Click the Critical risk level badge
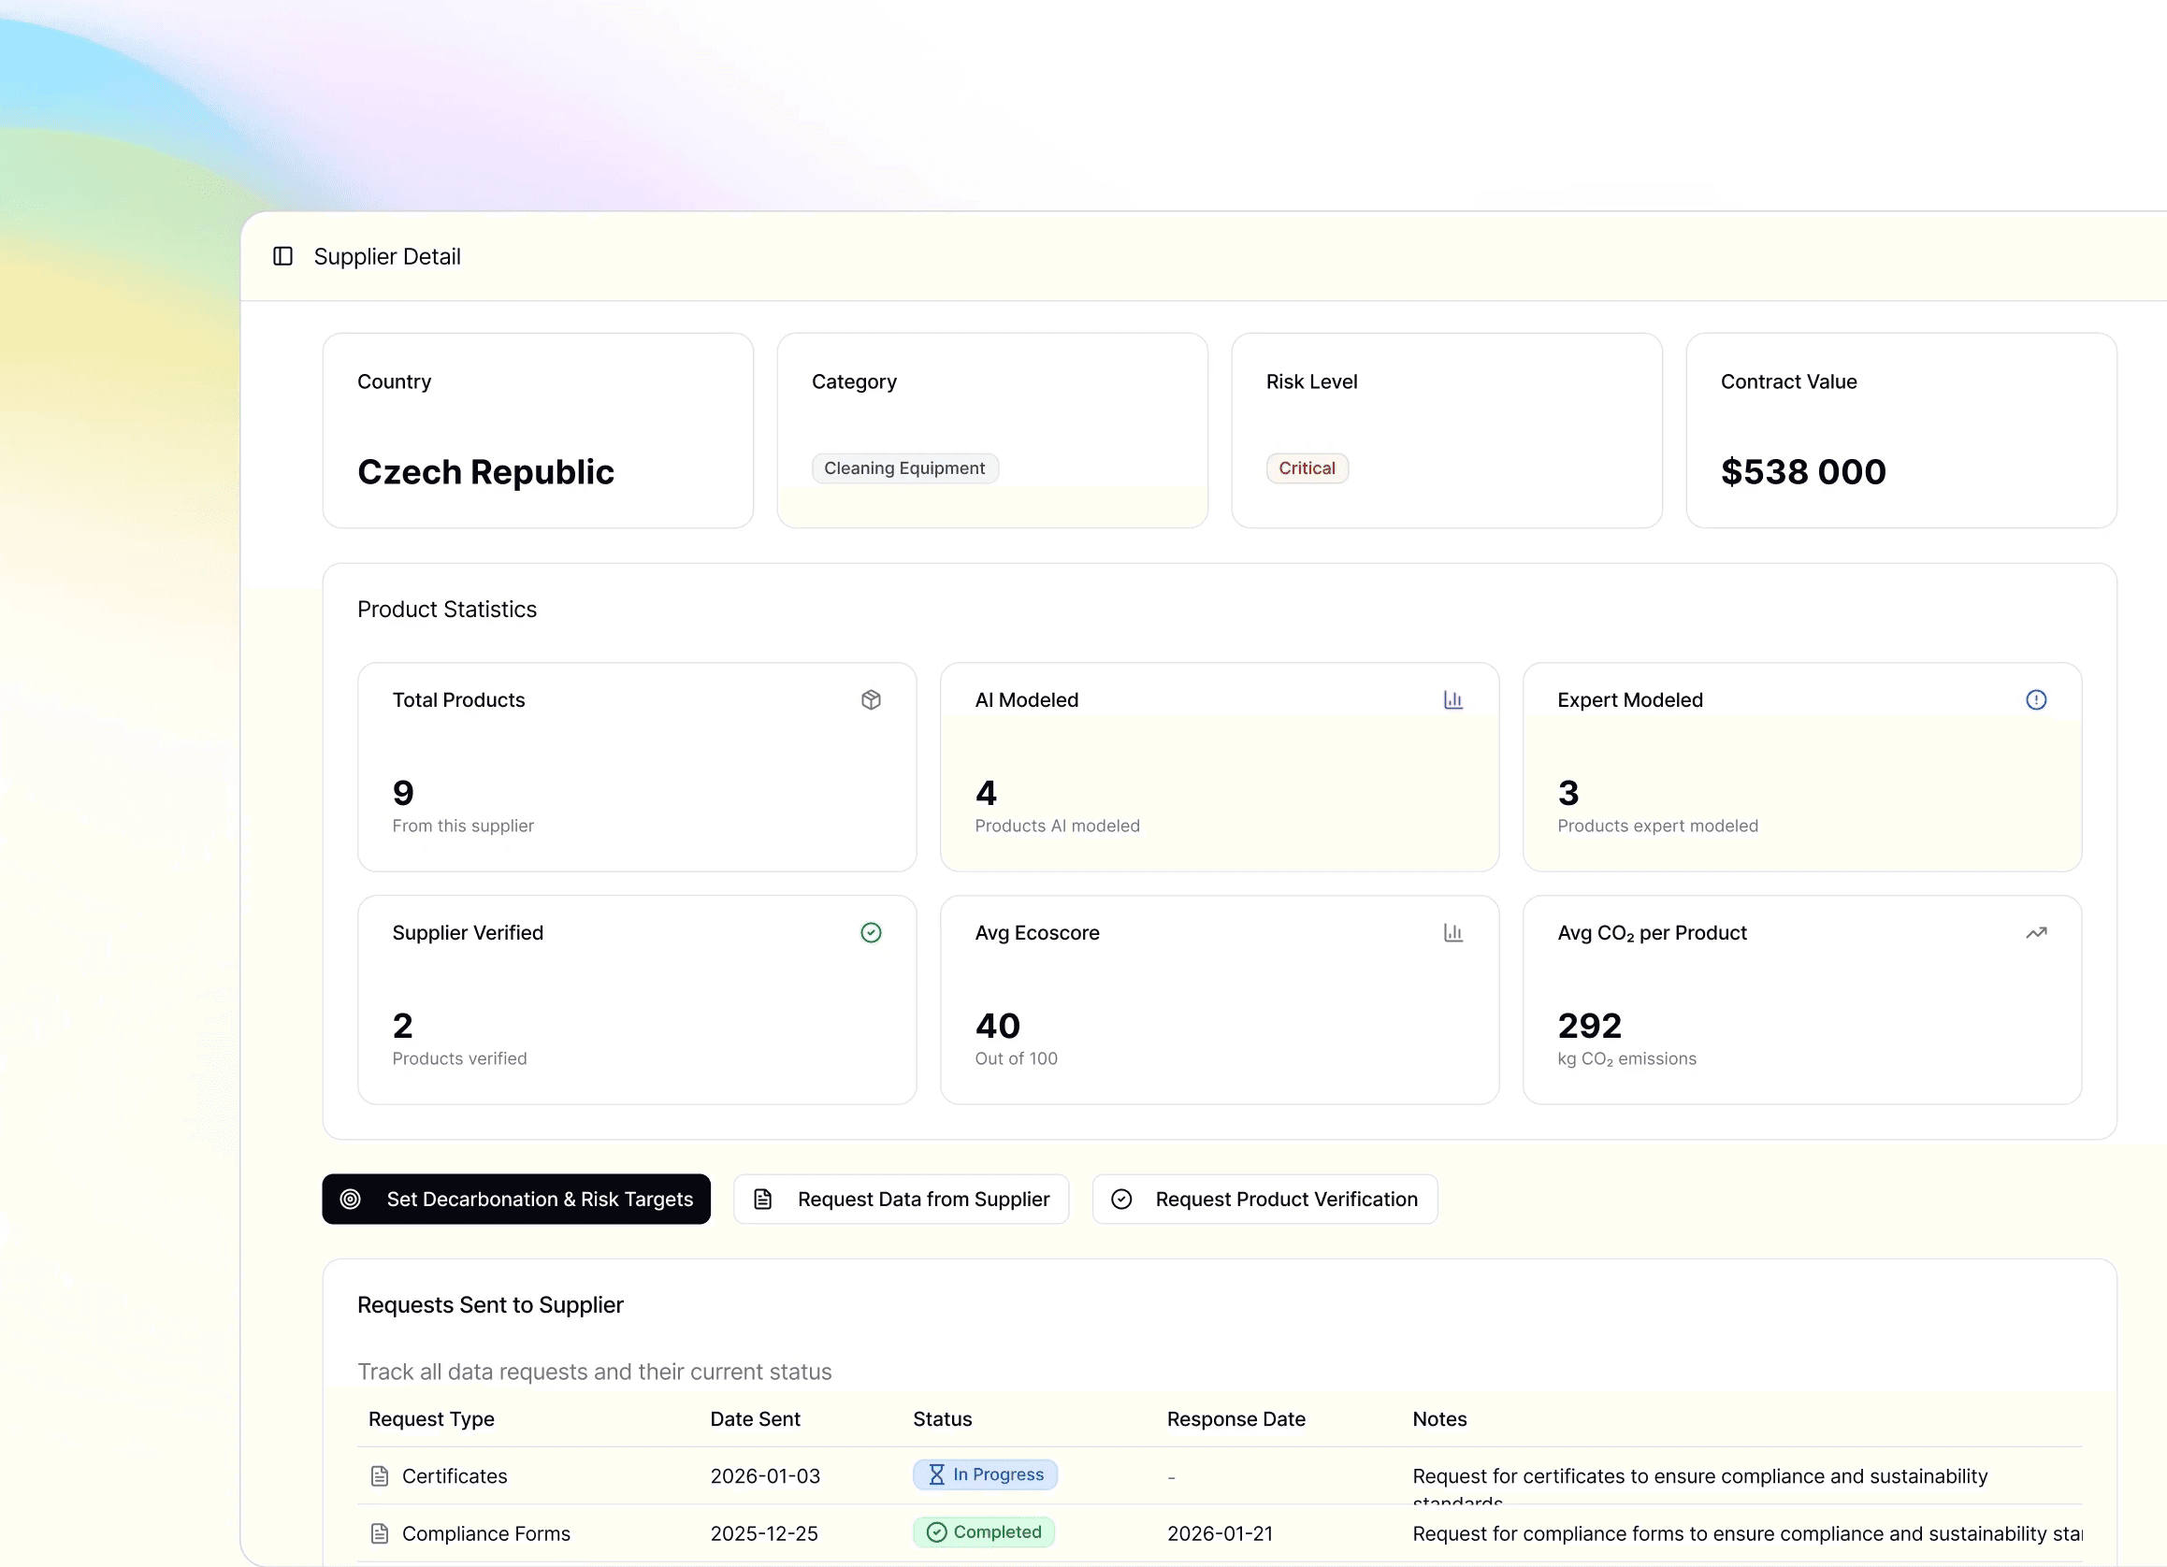Screen dimensions: 2167x1567 [1307, 467]
